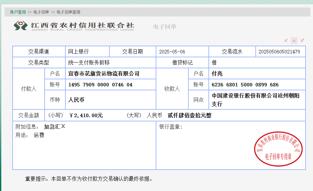Select uppercase amount 贰仟肆佰壹拾元整

click(x=189, y=115)
